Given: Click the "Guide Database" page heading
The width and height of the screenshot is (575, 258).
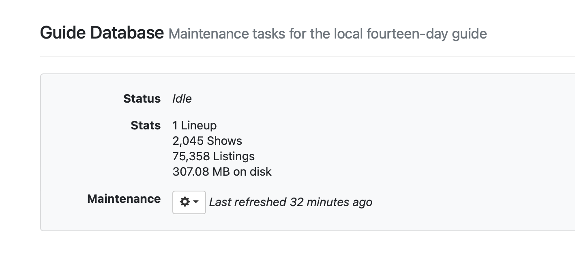Looking at the screenshot, I should [x=102, y=32].
